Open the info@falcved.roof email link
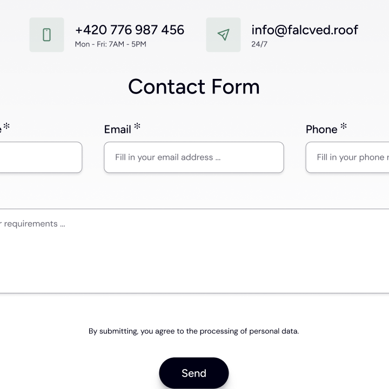Viewport: 389px width, 389px height. coord(304,30)
